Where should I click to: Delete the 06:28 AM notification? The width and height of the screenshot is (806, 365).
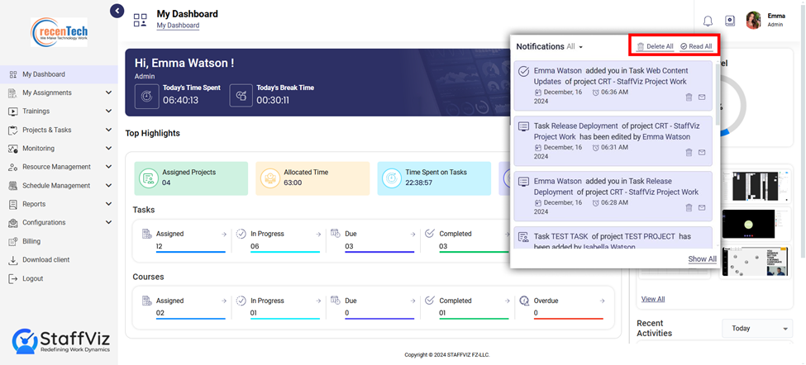tap(689, 207)
